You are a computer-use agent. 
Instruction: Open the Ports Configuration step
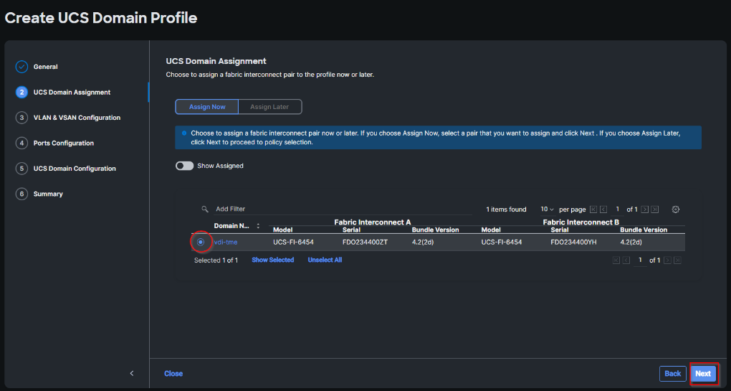click(x=63, y=143)
